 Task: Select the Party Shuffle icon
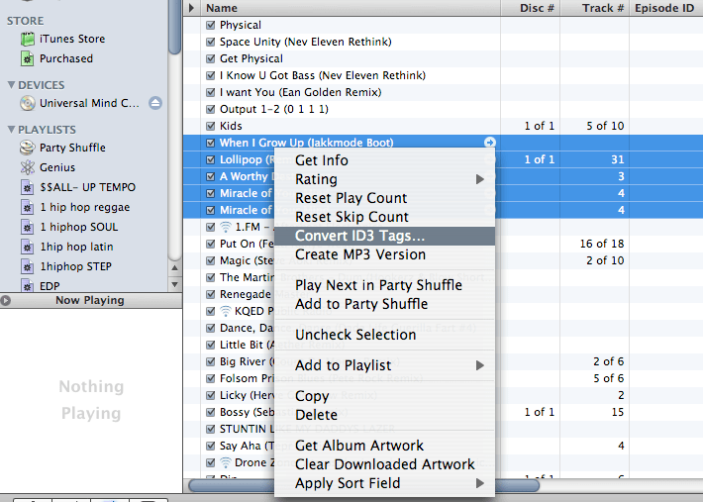[x=28, y=148]
